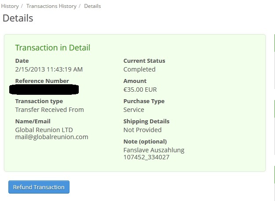Screen dimensions: 275x201
Task: Click the Details breadcrumb item
Action: [92, 6]
